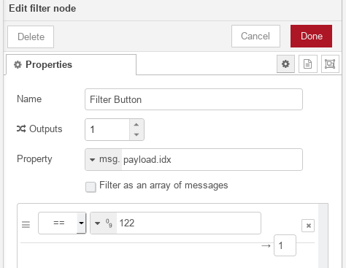
Task: Click the Delete button
Action: (x=31, y=37)
